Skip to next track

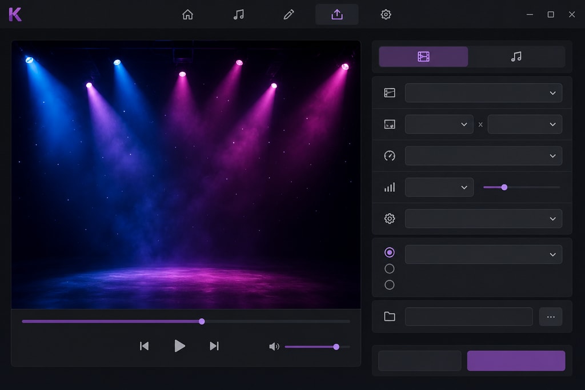click(214, 346)
